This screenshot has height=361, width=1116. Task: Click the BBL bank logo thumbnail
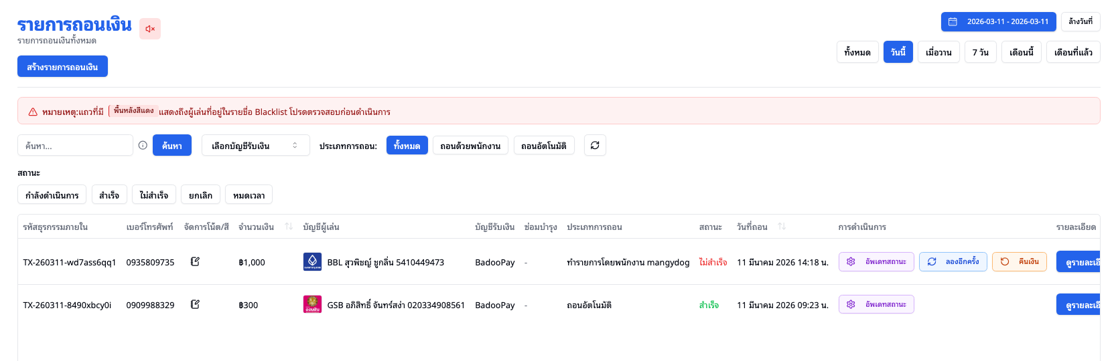click(312, 261)
